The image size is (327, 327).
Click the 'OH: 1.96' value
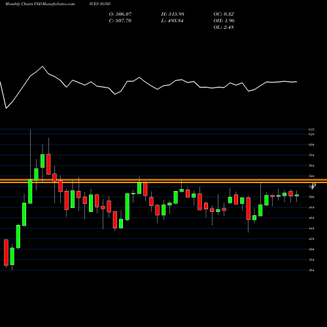tap(224, 20)
